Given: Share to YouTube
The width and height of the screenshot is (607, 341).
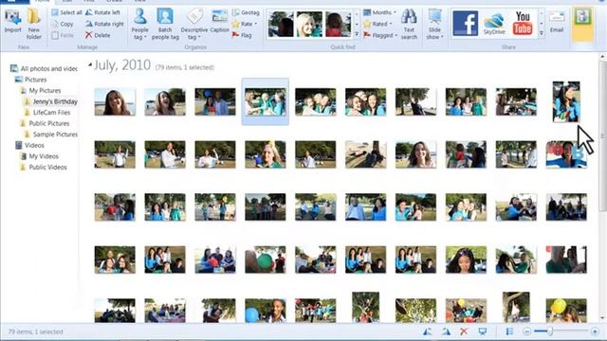Looking at the screenshot, I should click(523, 23).
